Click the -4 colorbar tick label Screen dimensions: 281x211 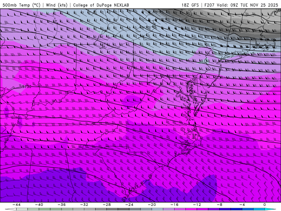click(242, 205)
